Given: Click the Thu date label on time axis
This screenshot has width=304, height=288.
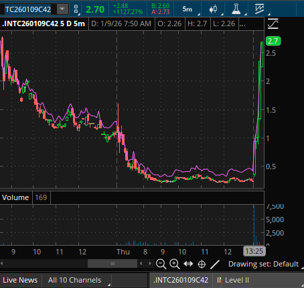Looking at the screenshot, I should point(123,252).
